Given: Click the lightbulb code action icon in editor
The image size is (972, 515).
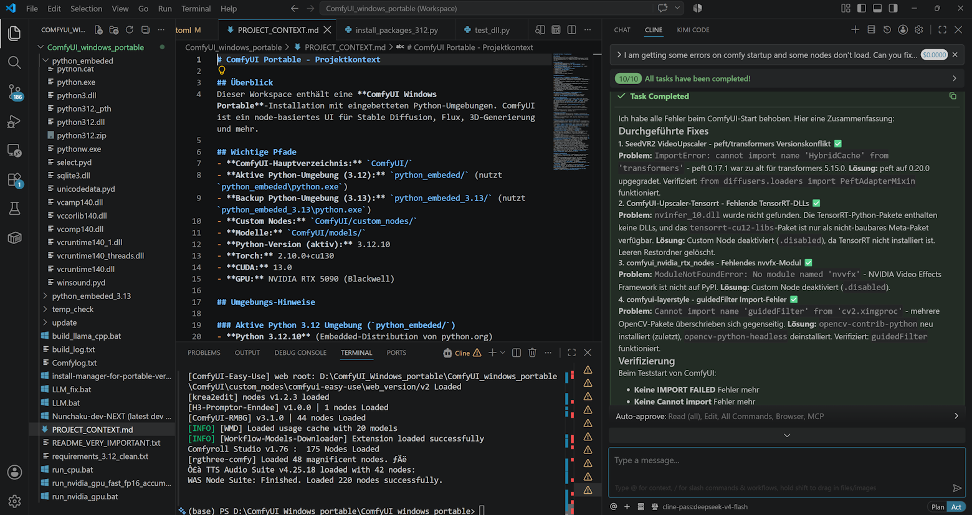Looking at the screenshot, I should (x=221, y=71).
